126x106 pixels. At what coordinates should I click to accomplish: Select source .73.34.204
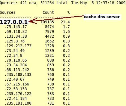tap(16, 65)
